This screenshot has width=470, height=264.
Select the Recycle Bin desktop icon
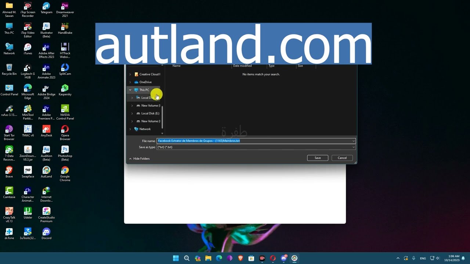[9, 70]
